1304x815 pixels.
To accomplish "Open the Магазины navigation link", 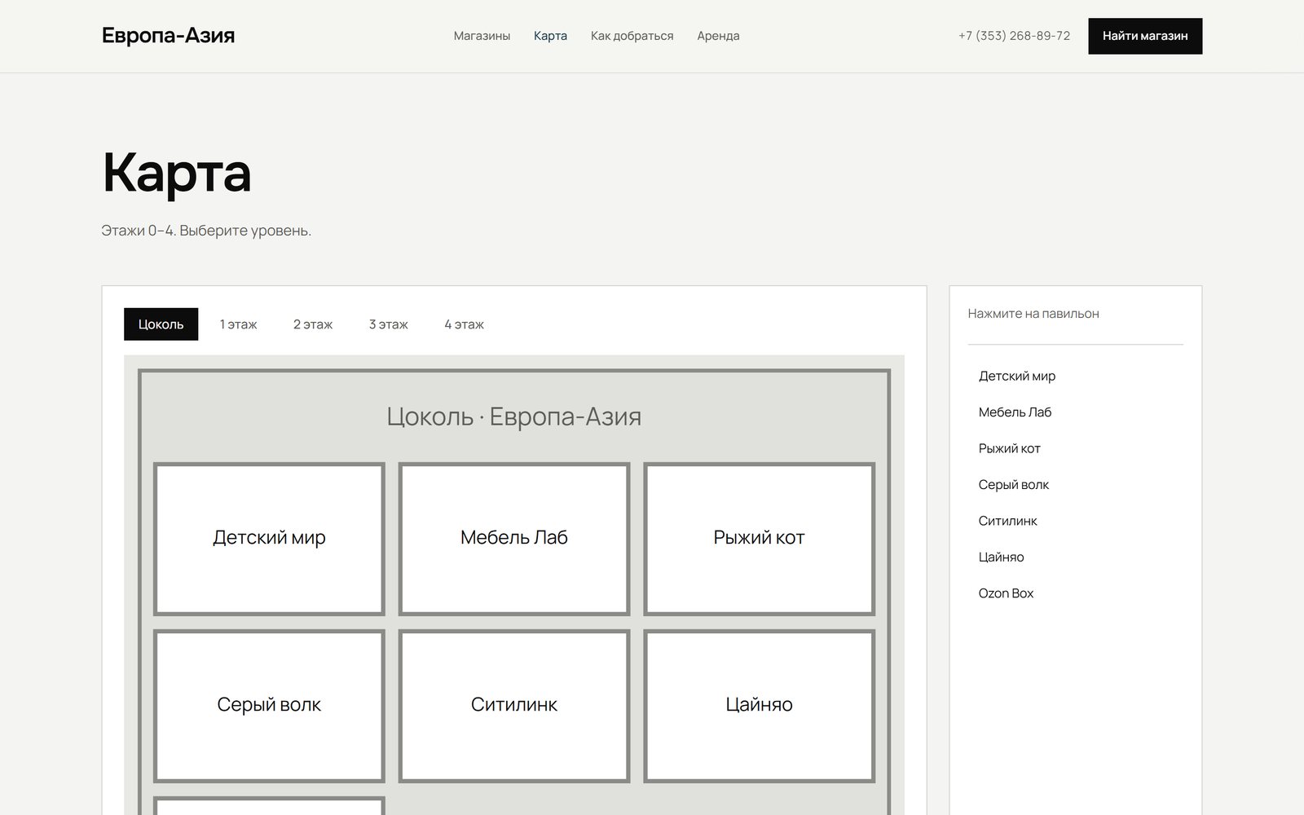I will click(x=482, y=36).
